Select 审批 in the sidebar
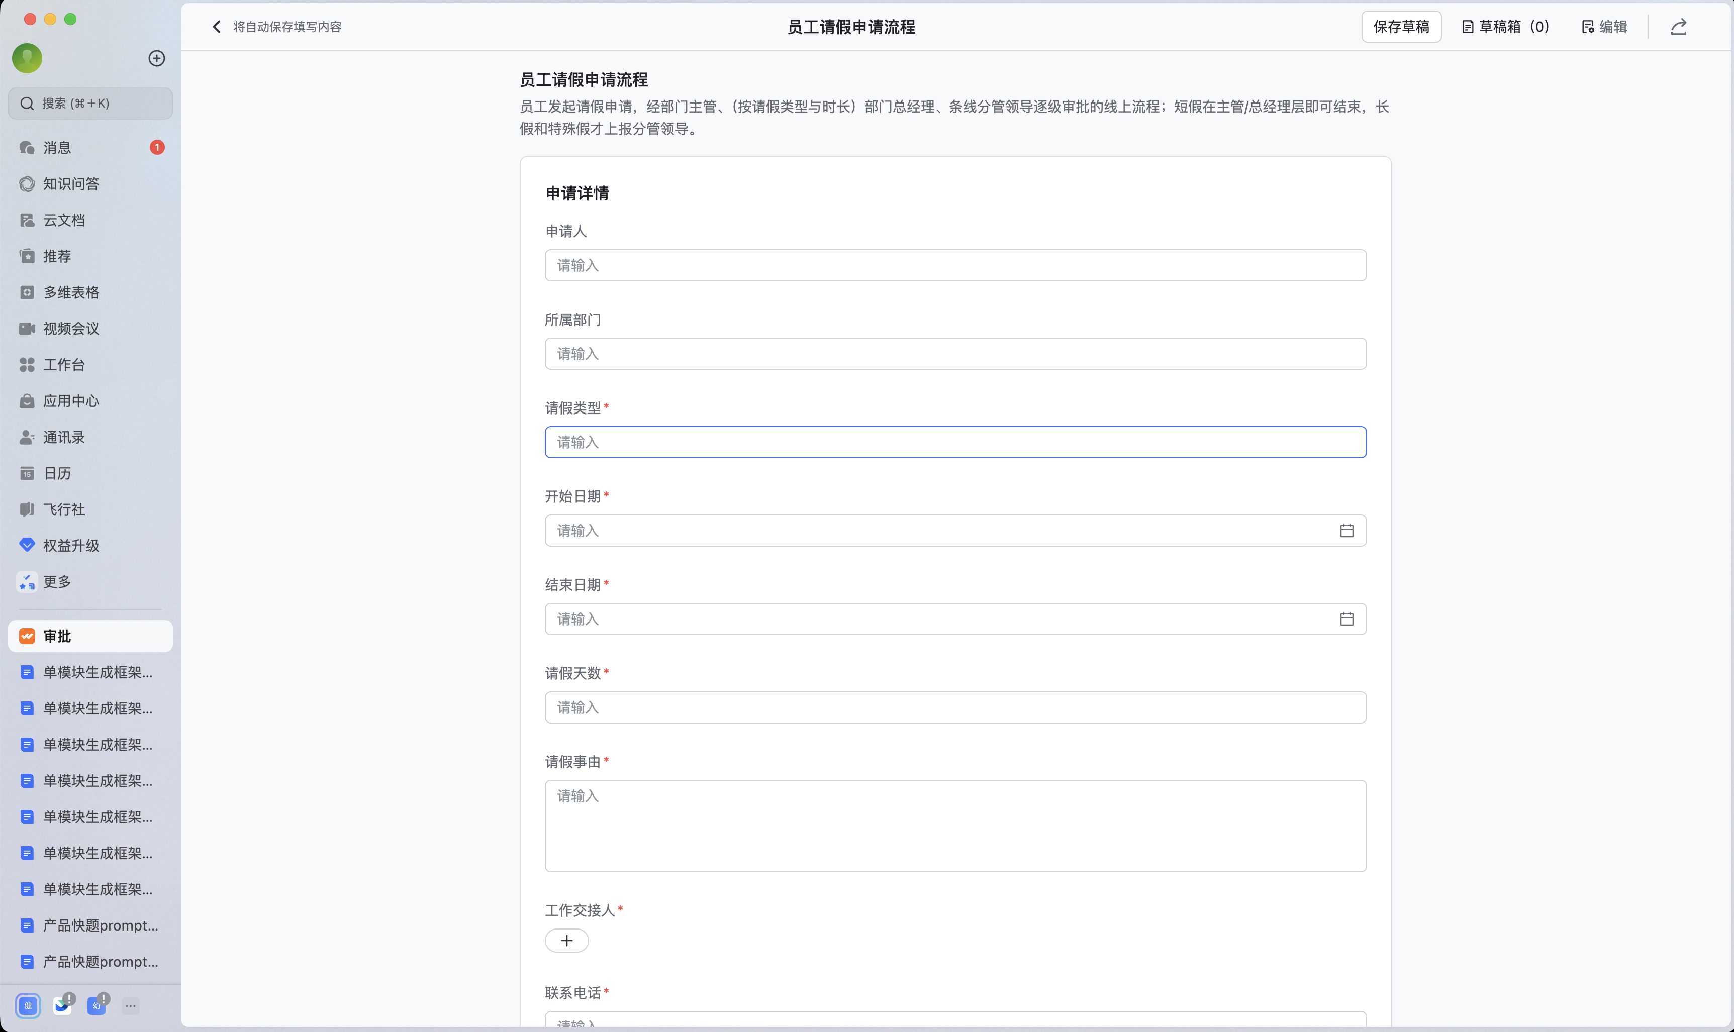This screenshot has width=1734, height=1032. (90, 636)
